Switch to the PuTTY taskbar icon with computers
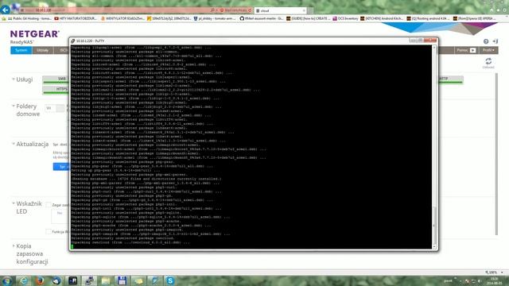 pyautogui.click(x=89, y=280)
